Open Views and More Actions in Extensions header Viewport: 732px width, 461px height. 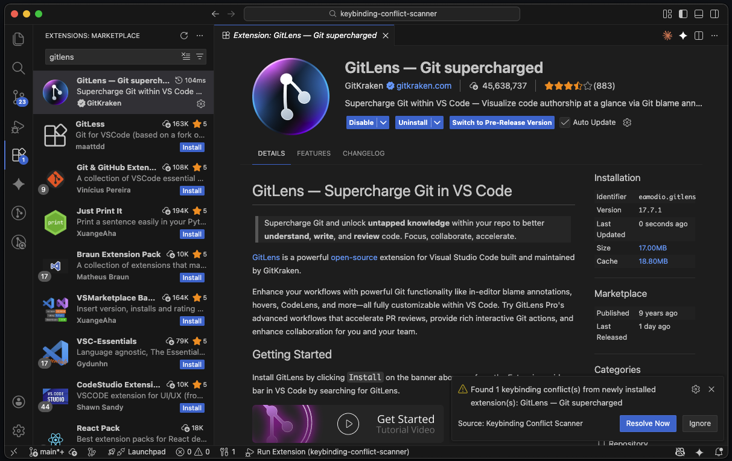[x=200, y=36]
